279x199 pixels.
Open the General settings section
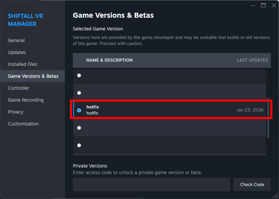(x=16, y=40)
